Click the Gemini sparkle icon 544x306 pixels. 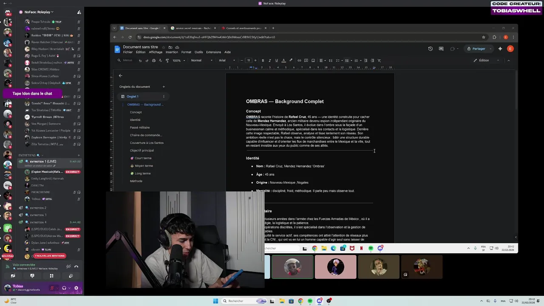pos(500,48)
